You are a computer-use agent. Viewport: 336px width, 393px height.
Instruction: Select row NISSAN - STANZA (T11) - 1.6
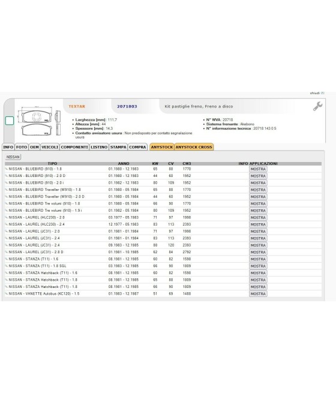[x=163, y=259]
